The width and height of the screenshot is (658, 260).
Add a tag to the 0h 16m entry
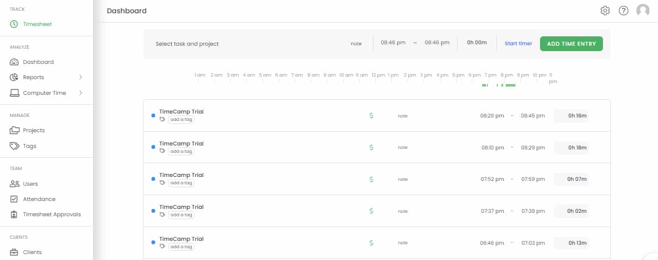tap(181, 119)
